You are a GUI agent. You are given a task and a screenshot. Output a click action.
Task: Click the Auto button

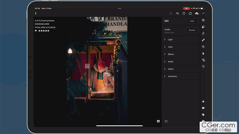point(192,21)
